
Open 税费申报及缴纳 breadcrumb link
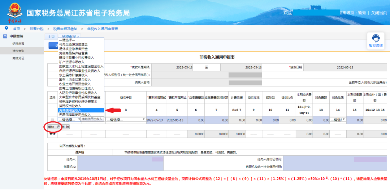[x=65, y=29]
